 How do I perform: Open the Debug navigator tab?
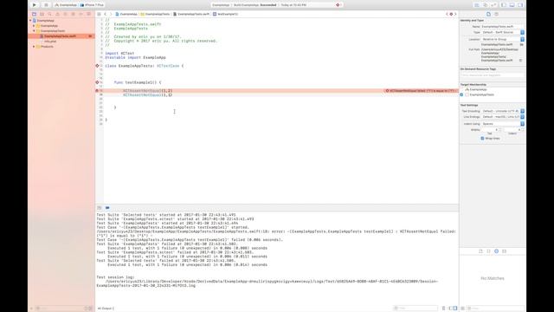tap(73, 14)
